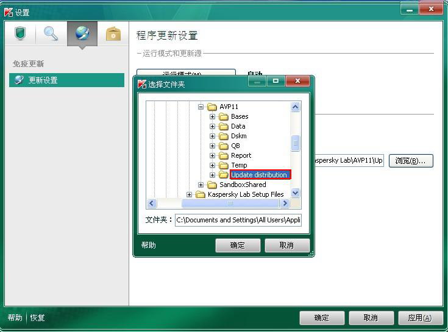Select the Update distribution folder
Screen dimensions: 448x332
tap(260, 174)
